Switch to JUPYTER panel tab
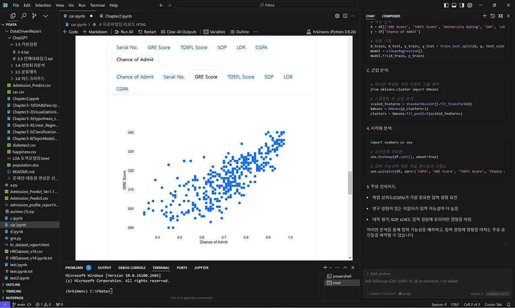This screenshot has width=515, height=308. point(201,268)
